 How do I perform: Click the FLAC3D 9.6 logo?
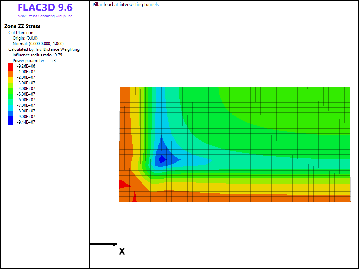click(45, 8)
